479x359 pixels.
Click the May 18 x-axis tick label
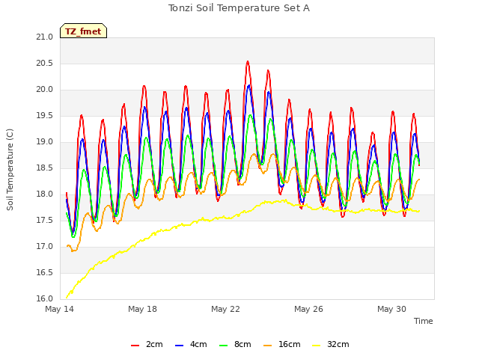tap(142, 309)
